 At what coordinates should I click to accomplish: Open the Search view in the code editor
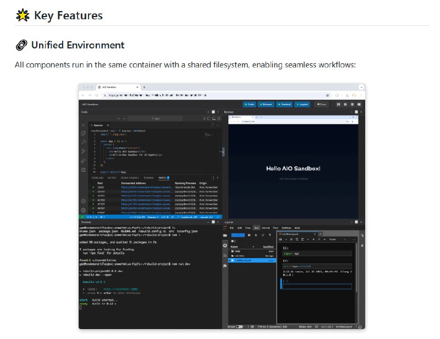[x=82, y=140]
